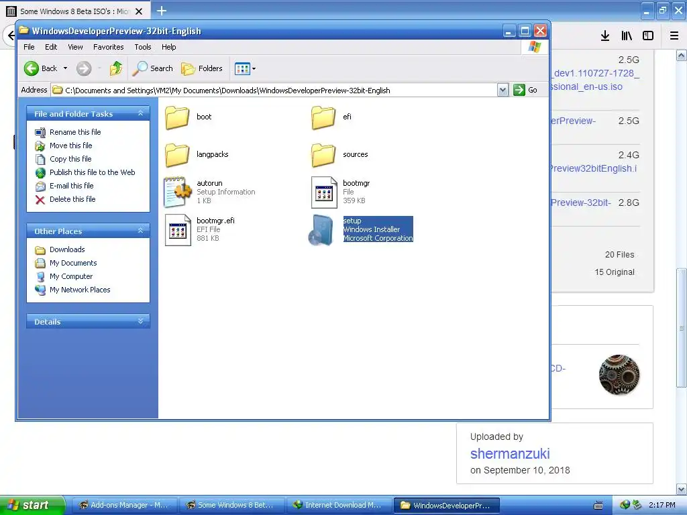Open the ssional_en-us.iso link in browser
Image resolution: width=687 pixels, height=515 pixels.
(x=587, y=87)
